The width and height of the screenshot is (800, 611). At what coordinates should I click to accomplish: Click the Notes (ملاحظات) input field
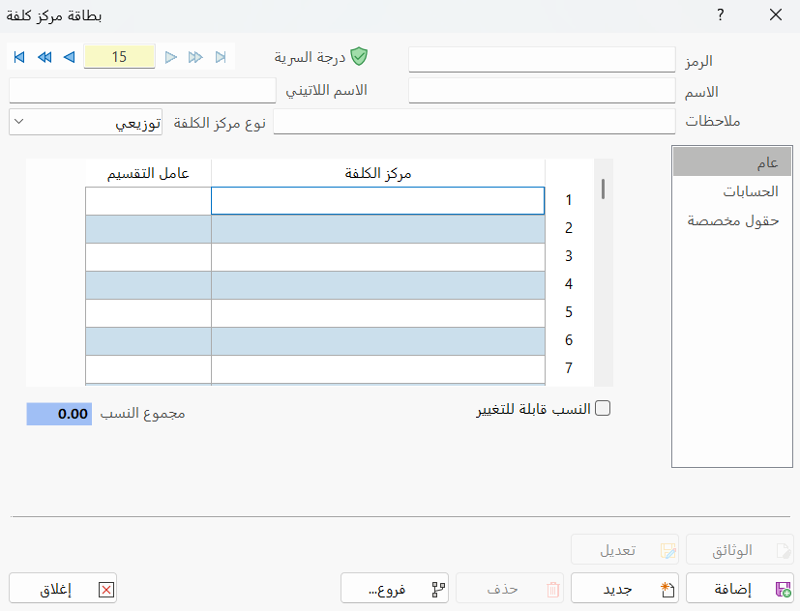coord(474,122)
